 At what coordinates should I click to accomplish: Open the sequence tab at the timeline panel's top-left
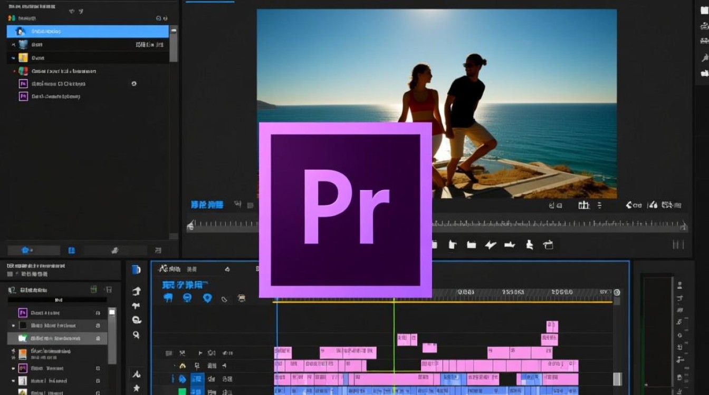click(170, 269)
